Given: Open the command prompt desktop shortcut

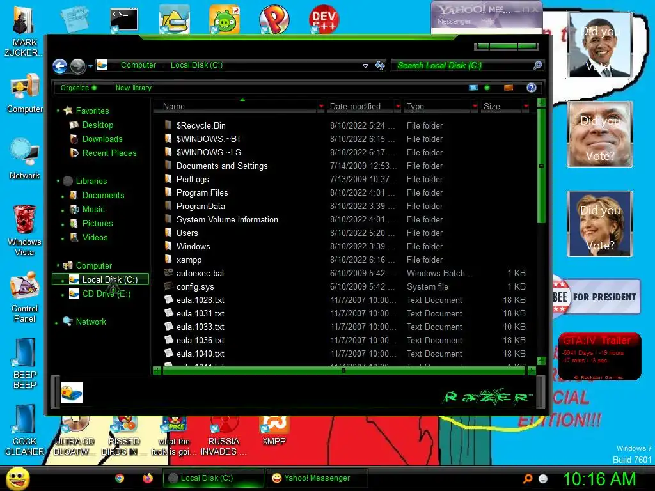Looking at the screenshot, I should [x=124, y=20].
